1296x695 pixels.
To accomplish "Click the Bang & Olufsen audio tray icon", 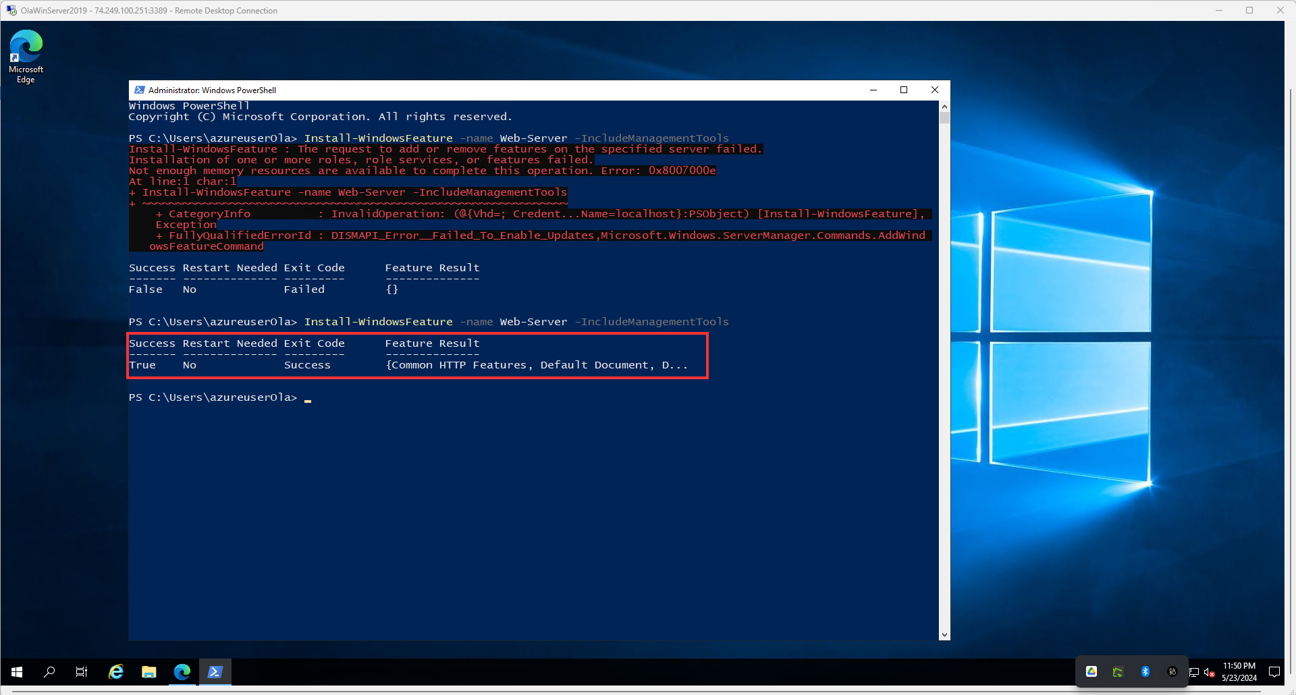I will [1172, 671].
